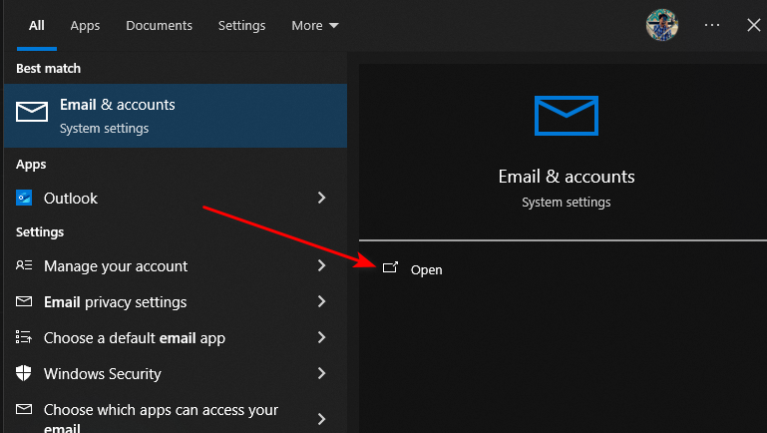
Task: Open Choose a default email app result
Action: 176,337
